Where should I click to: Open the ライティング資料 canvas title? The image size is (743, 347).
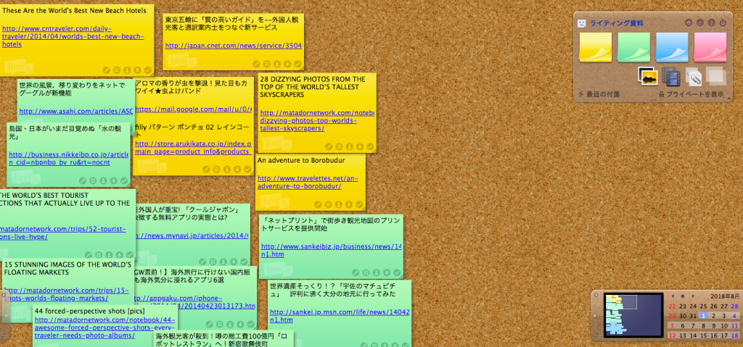pos(617,23)
